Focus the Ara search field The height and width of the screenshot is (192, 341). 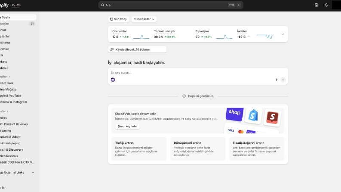click(x=171, y=5)
